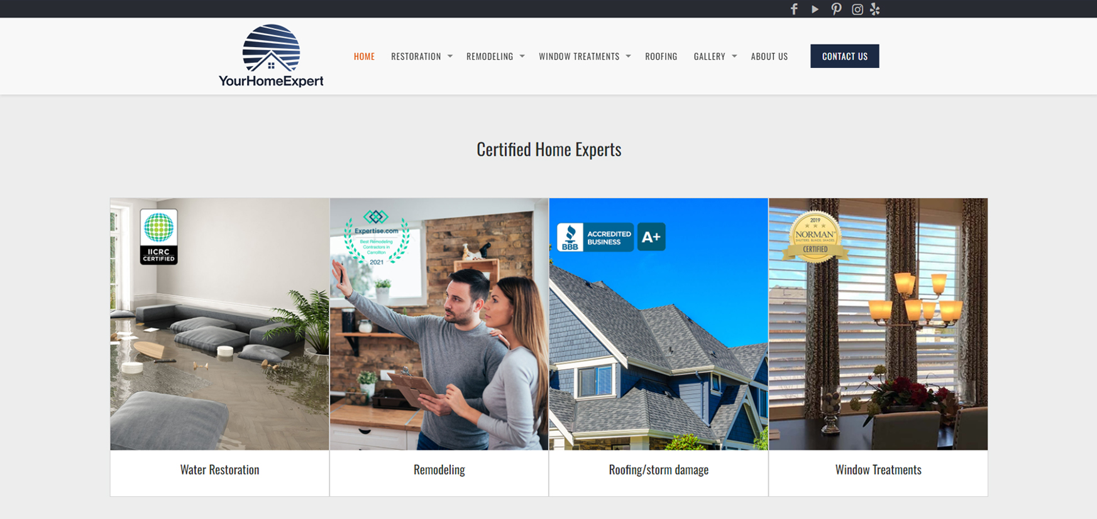
Task: Click the YourHomeExpert logo
Action: click(271, 56)
